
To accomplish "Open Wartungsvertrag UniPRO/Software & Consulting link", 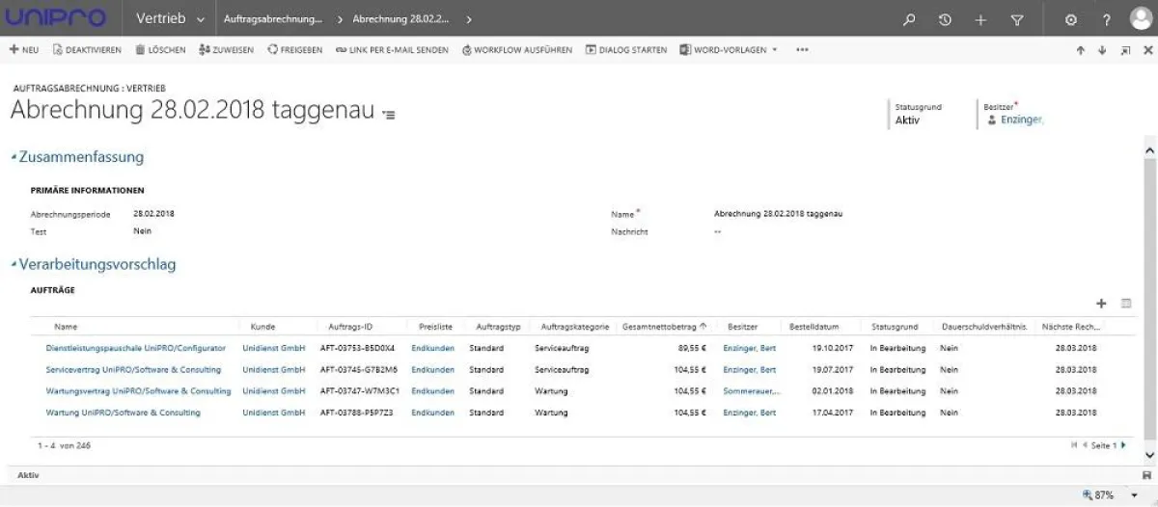I will [138, 391].
